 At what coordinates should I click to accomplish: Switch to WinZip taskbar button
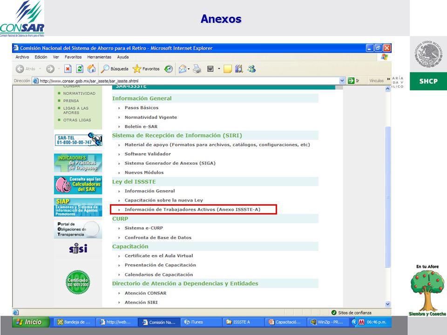327,322
